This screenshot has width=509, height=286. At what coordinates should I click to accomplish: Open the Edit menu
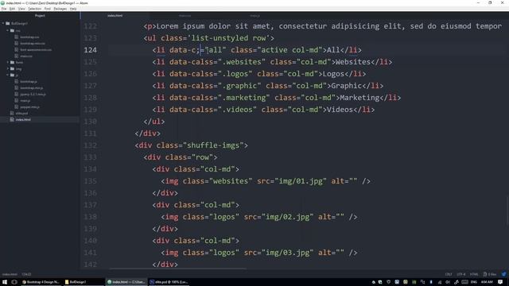click(13, 9)
